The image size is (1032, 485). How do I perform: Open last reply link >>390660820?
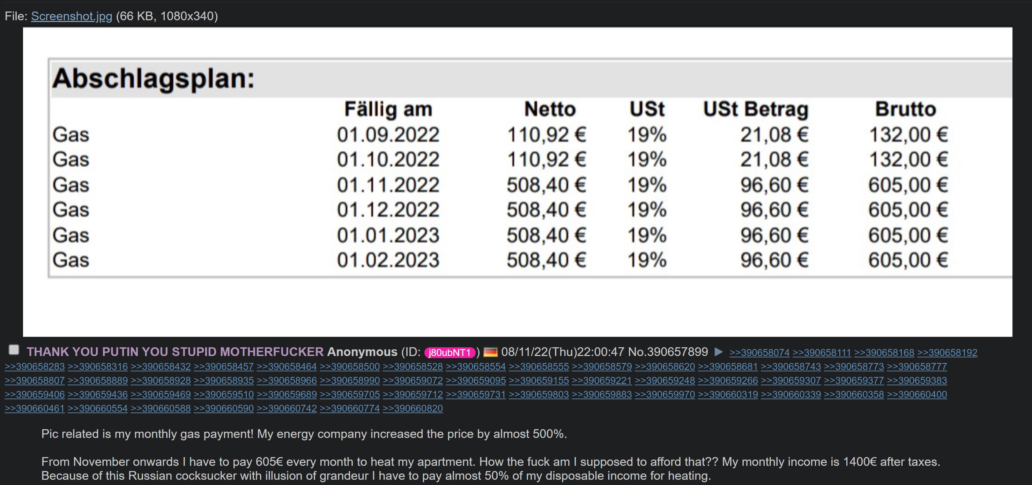413,409
